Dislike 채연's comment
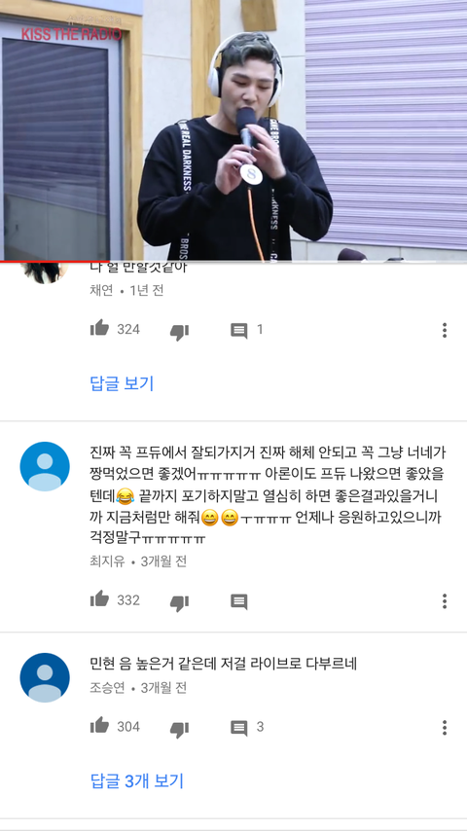 pos(179,332)
